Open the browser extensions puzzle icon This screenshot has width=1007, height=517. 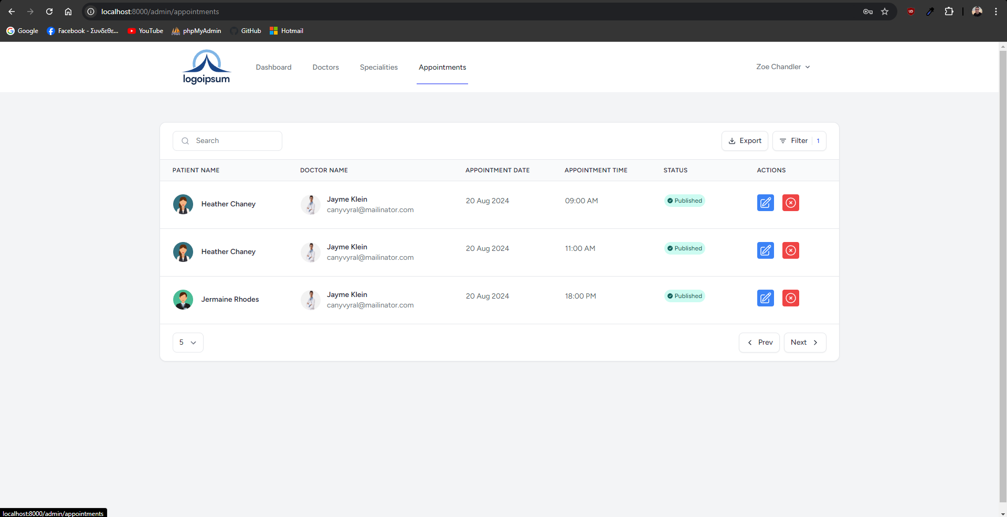tap(949, 12)
